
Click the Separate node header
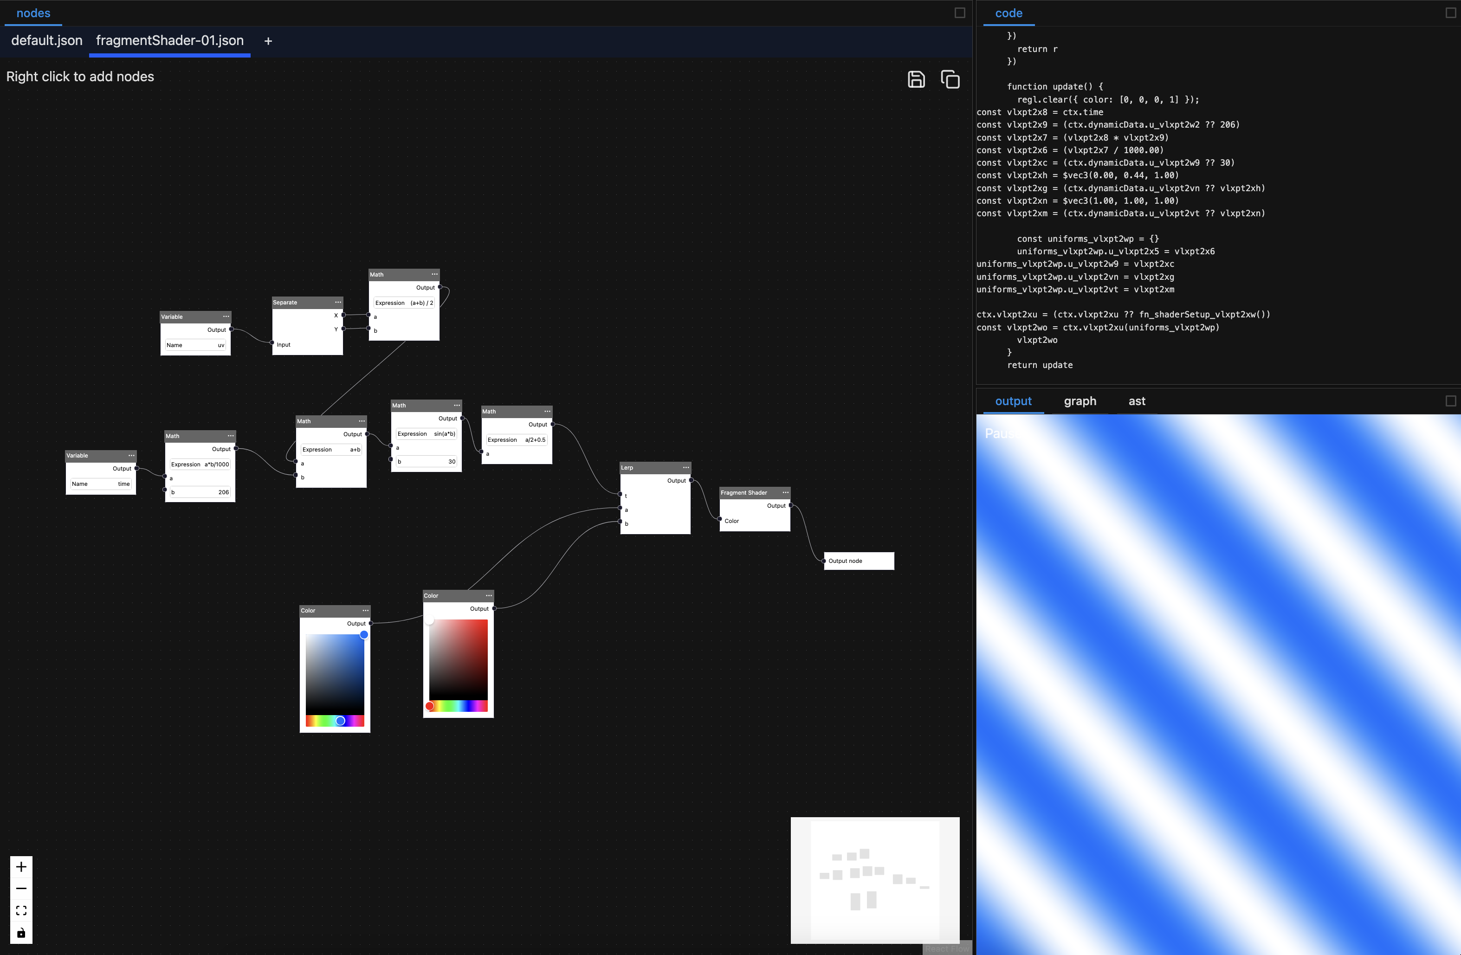[x=307, y=302]
